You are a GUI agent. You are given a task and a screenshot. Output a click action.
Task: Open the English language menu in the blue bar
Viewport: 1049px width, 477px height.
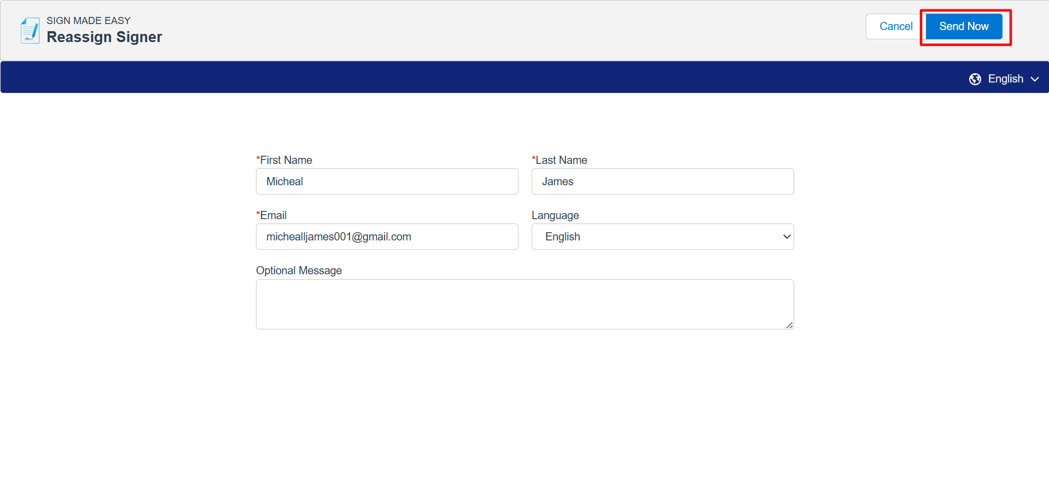[1005, 79]
